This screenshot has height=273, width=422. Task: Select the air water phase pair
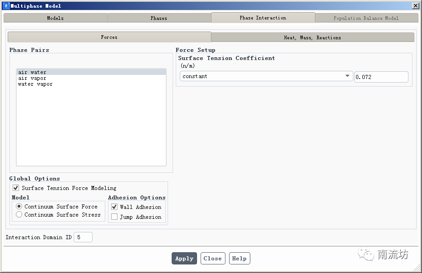coord(91,72)
